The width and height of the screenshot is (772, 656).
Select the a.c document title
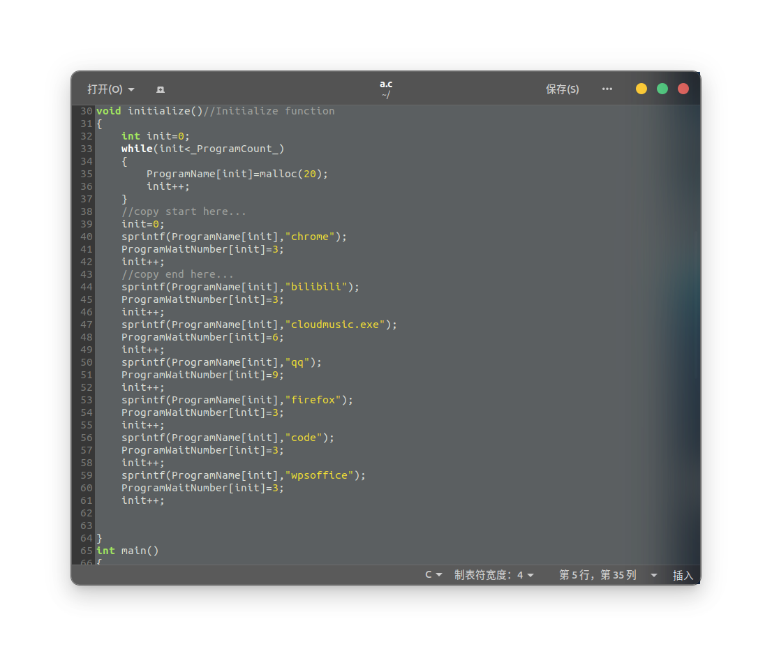pyautogui.click(x=386, y=84)
